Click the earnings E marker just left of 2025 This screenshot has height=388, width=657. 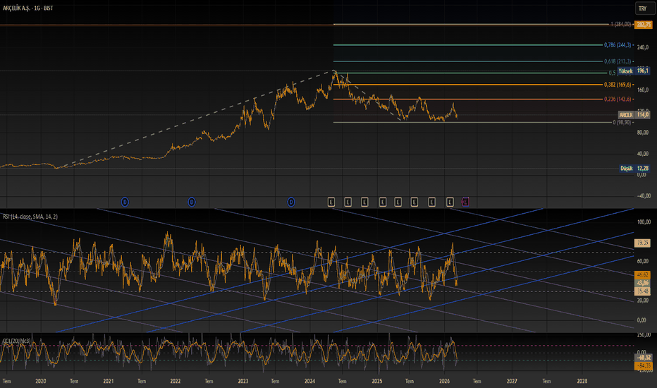pos(364,202)
